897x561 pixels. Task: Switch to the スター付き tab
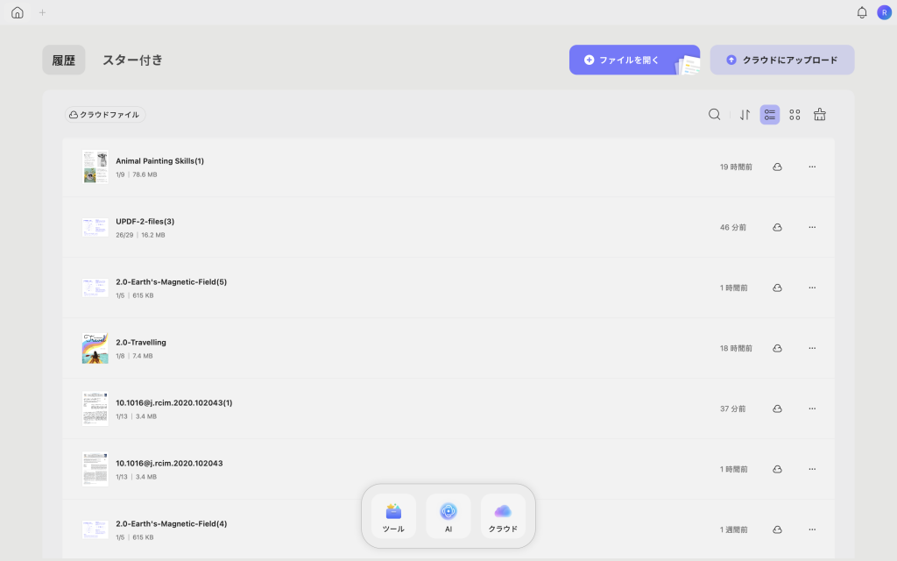133,60
